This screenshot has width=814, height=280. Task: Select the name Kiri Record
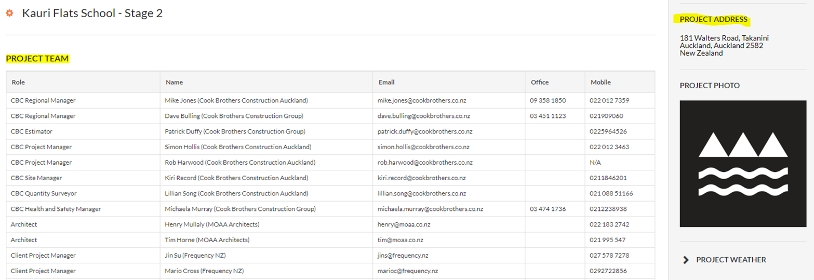(x=181, y=178)
